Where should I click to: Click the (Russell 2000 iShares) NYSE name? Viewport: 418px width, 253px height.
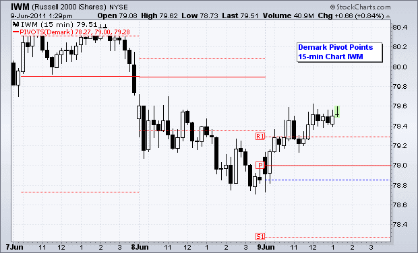click(80, 7)
